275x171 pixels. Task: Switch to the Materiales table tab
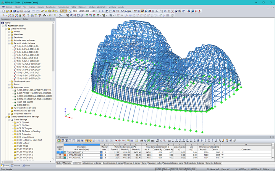[67, 163]
